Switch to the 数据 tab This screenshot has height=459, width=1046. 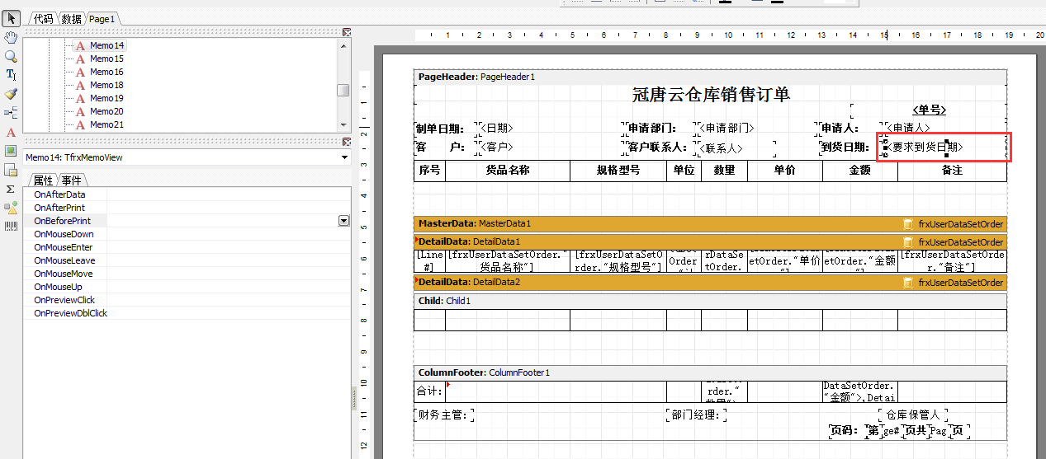pyautogui.click(x=72, y=18)
